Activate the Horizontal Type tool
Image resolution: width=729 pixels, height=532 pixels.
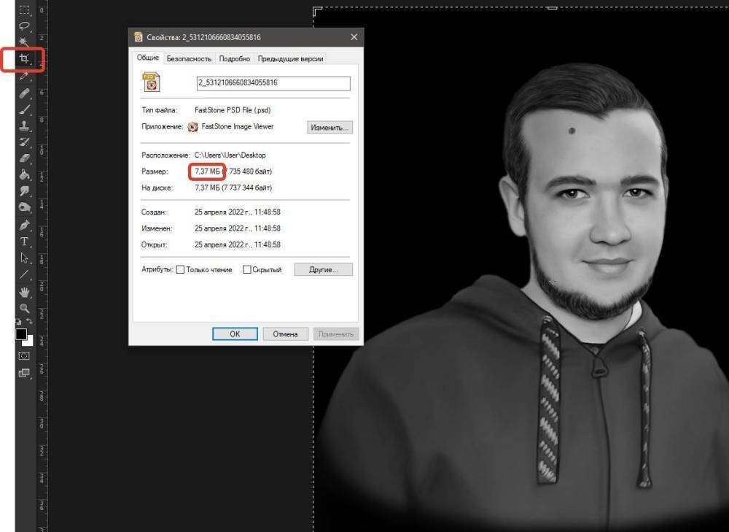24,241
